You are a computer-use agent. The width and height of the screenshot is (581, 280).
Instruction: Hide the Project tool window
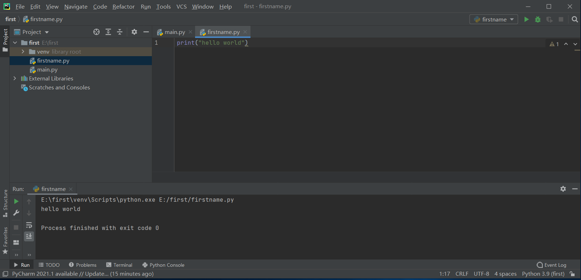146,32
